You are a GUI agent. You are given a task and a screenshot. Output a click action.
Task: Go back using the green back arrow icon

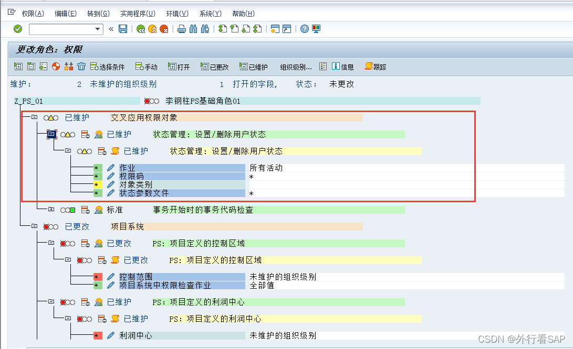tap(141, 29)
